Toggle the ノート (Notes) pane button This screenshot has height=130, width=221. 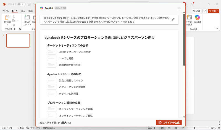point(152,128)
